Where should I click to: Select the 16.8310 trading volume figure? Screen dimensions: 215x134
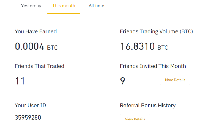pos(137,46)
